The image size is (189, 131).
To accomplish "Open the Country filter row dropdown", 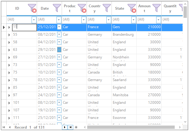I will 108,20.
